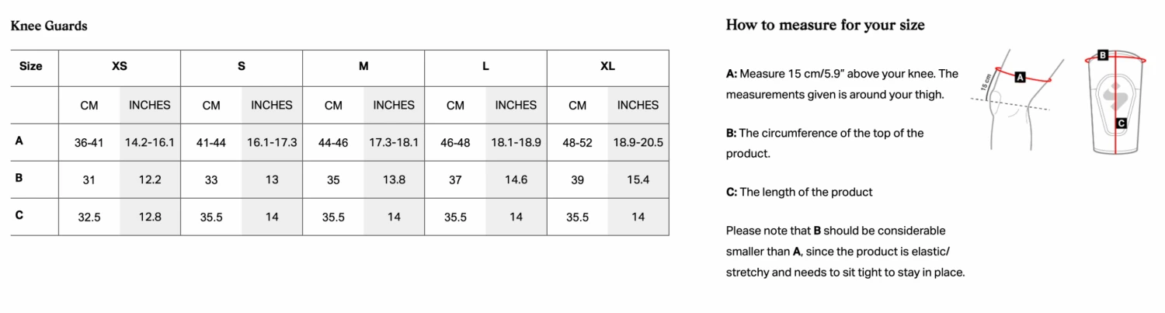
Task: Select the XS size column header
Action: click(x=120, y=67)
